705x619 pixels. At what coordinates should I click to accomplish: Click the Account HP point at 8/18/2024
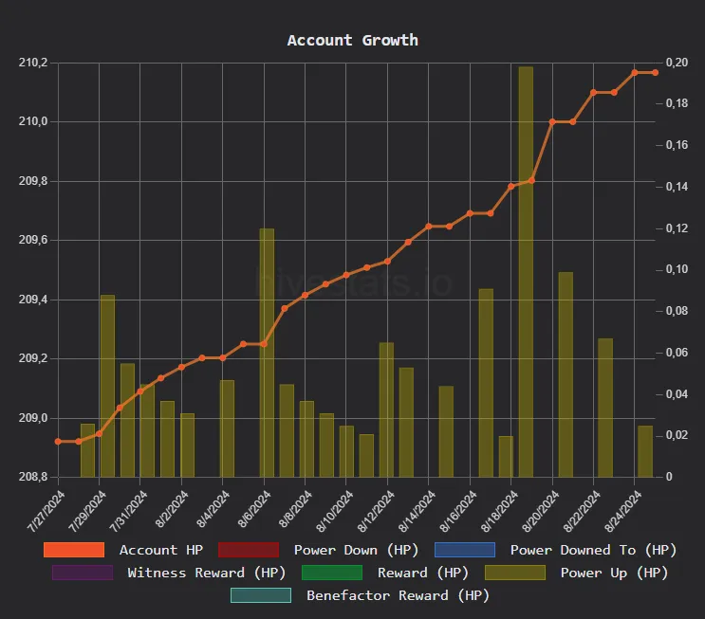tap(511, 186)
